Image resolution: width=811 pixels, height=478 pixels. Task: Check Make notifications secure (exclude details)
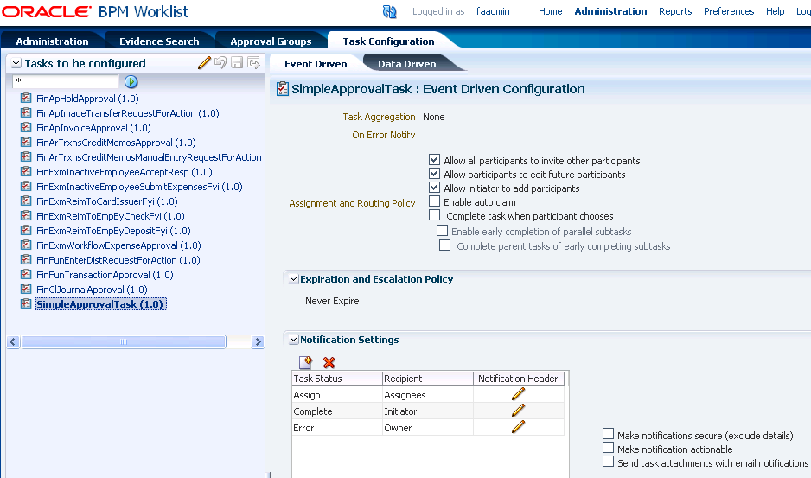609,434
